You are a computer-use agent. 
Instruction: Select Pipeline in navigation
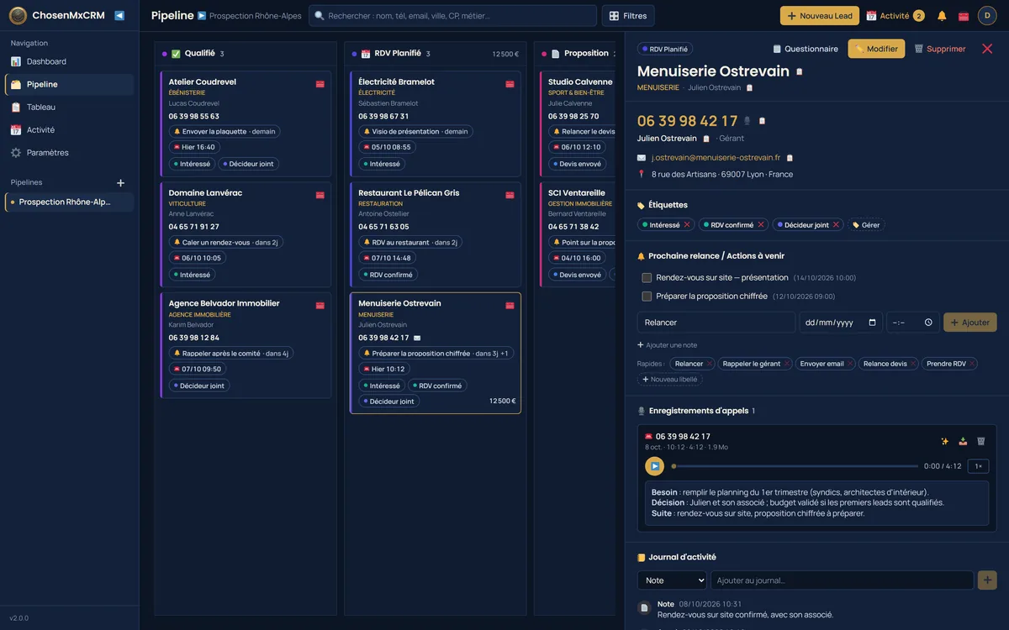click(x=69, y=84)
